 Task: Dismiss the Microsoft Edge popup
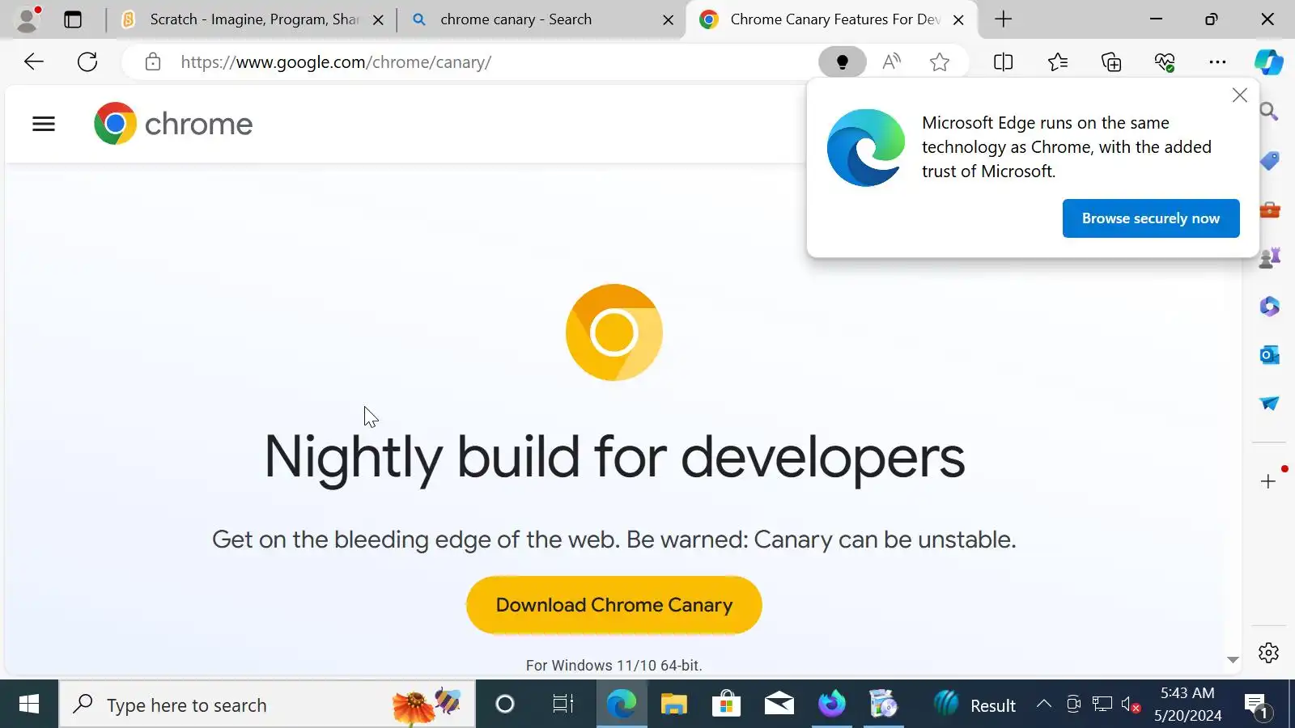[x=1239, y=95]
